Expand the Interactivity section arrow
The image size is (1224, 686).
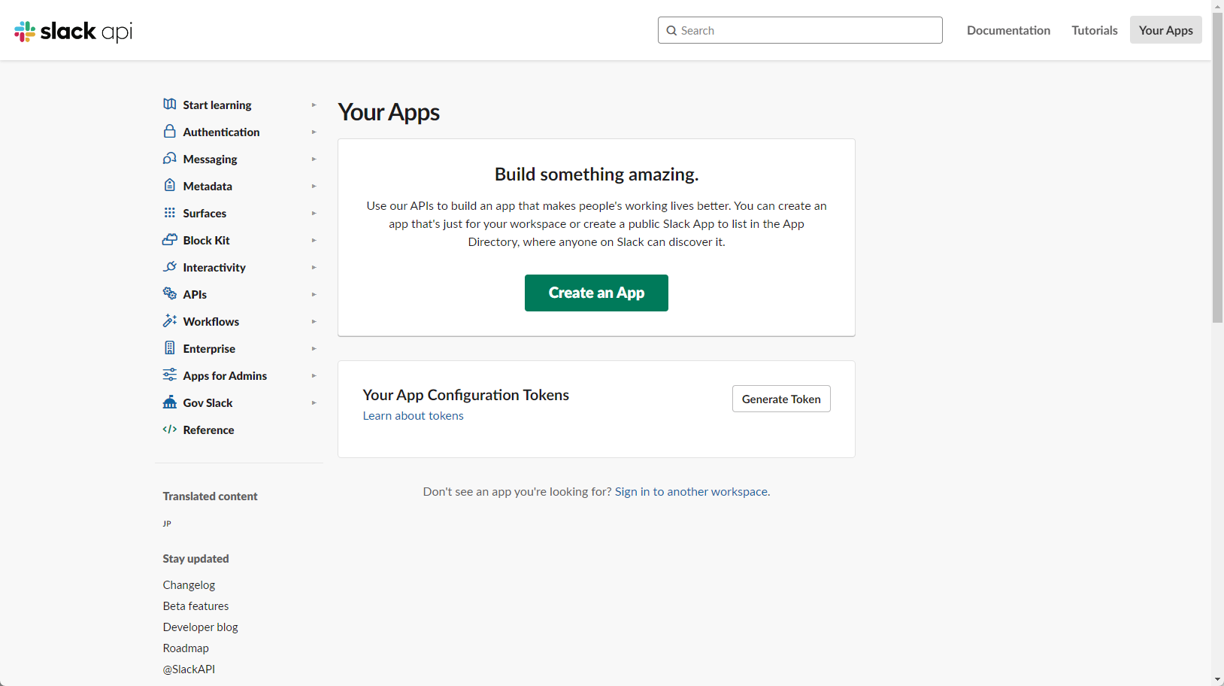[314, 267]
